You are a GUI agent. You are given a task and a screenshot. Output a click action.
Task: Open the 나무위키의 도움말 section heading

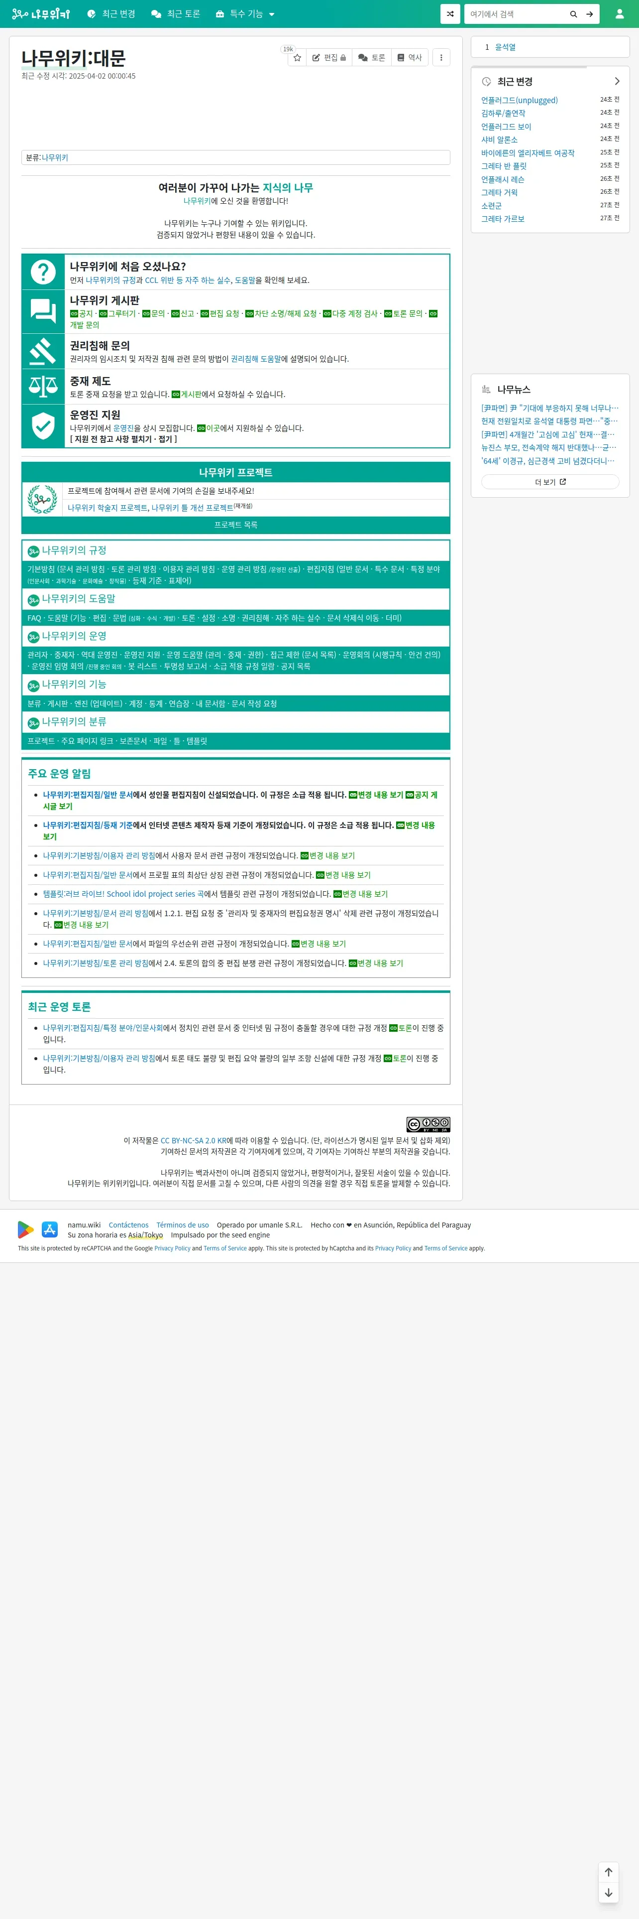tap(78, 599)
